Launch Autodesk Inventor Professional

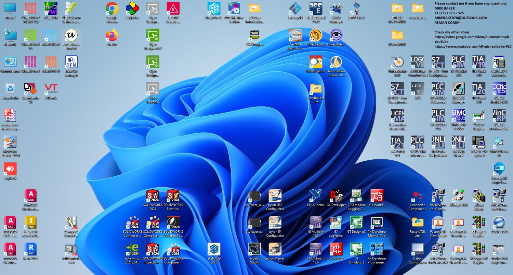tap(30, 227)
